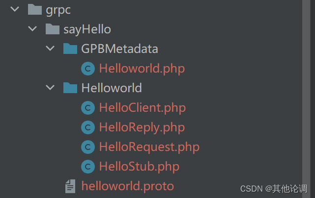Click the class icon beside HelloStub.php
This screenshot has height=198, width=315.
[88, 167]
